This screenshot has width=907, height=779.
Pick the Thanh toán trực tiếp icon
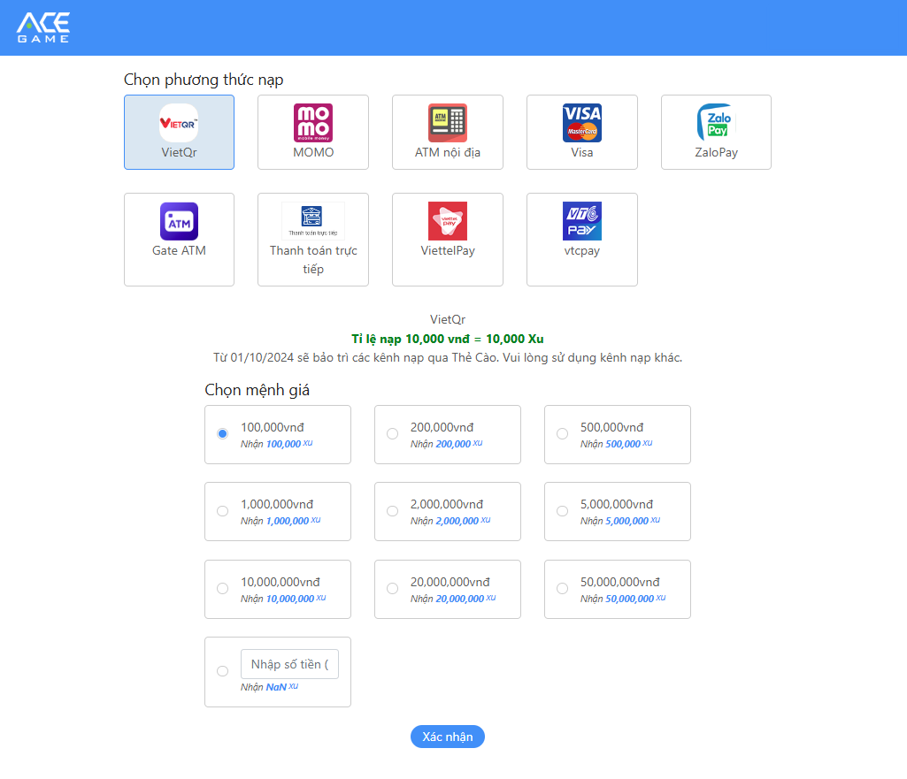tap(313, 221)
